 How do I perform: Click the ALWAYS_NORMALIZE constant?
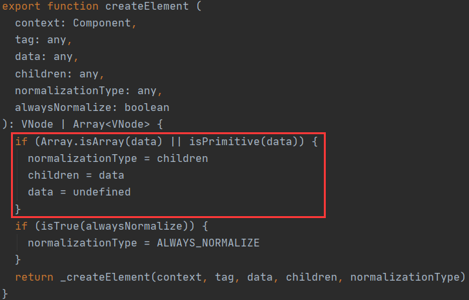coord(208,243)
